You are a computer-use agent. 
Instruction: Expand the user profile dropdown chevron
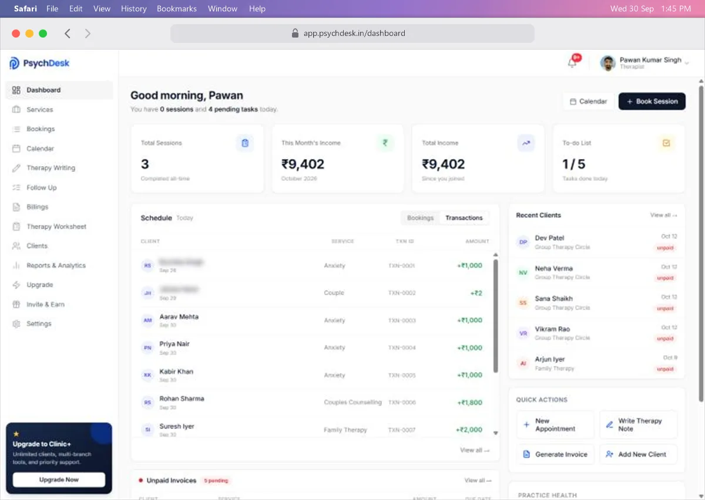coord(687,63)
